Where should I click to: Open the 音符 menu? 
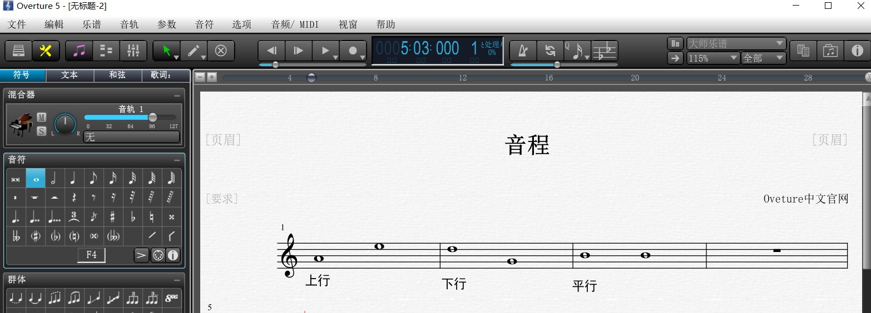tap(205, 24)
